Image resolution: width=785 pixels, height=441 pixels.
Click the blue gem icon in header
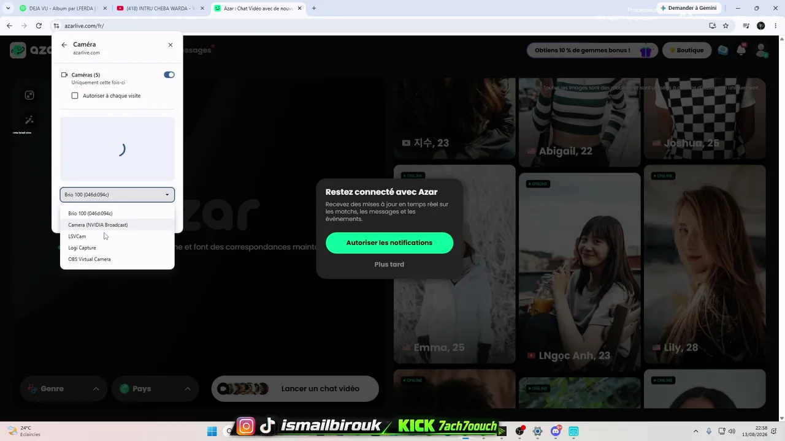click(x=724, y=50)
